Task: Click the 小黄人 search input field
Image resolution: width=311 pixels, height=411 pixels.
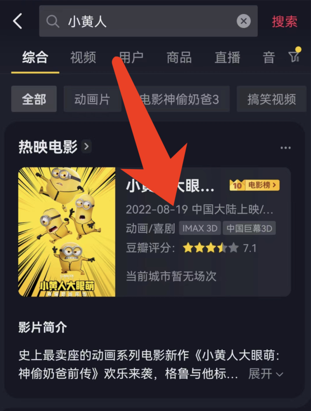Action: pos(148,21)
